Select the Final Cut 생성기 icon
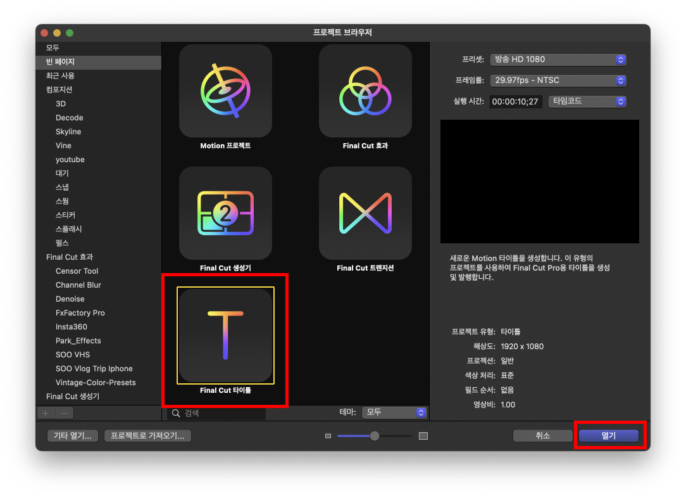 225,214
